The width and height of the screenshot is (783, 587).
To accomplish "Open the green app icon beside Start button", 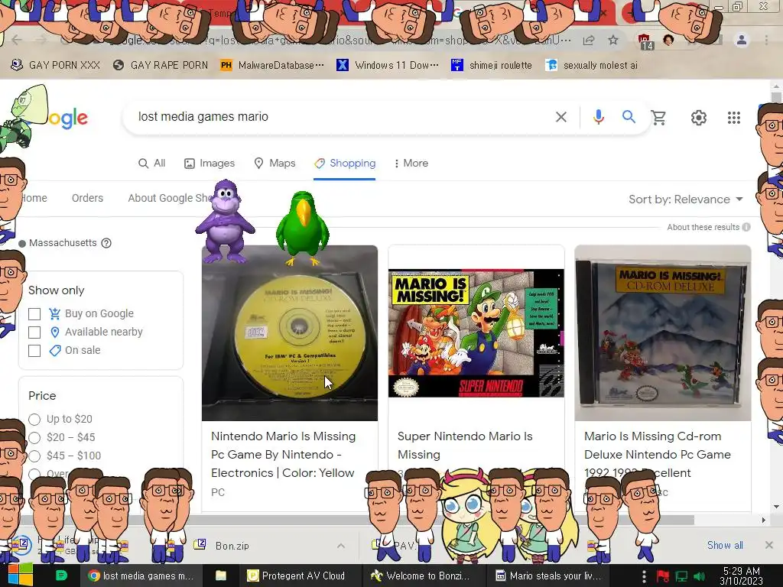I will [61, 576].
